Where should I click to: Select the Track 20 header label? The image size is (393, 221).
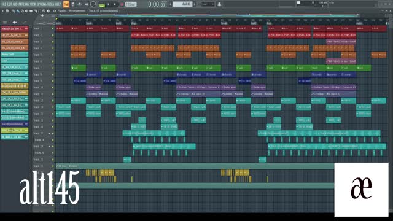(39, 153)
